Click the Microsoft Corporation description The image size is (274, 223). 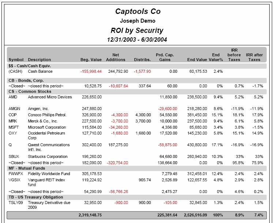pos(46,126)
